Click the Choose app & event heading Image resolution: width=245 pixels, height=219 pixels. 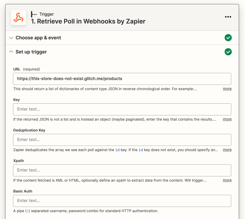coord(38,38)
